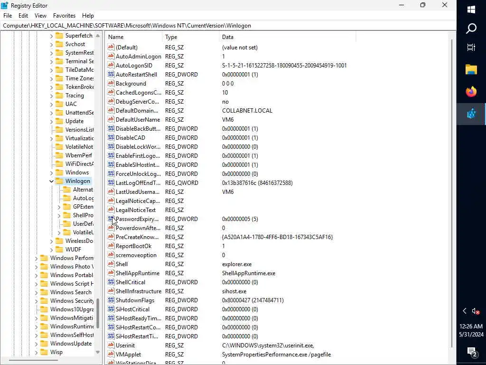Image resolution: width=486 pixels, height=365 pixels.
Task: Click the Registry Editor taskbar icon
Action: point(471,114)
